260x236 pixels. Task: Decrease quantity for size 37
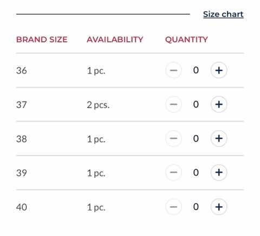[173, 104]
